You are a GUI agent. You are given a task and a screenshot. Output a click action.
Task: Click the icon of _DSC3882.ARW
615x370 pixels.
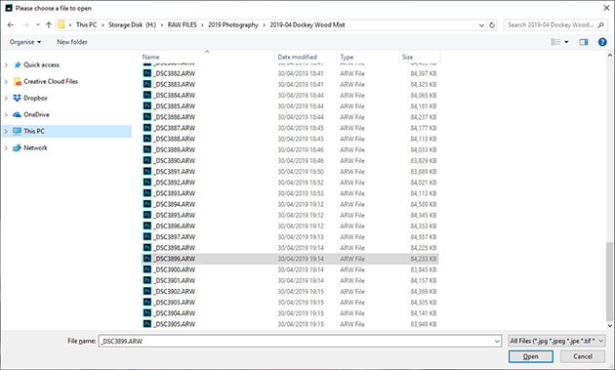coord(147,73)
